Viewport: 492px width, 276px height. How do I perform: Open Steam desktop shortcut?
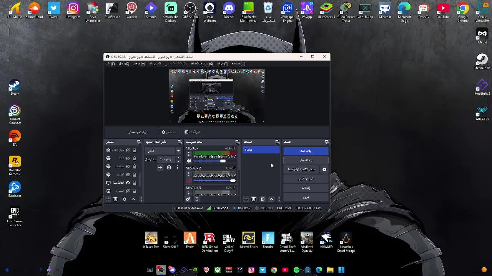pos(15,87)
